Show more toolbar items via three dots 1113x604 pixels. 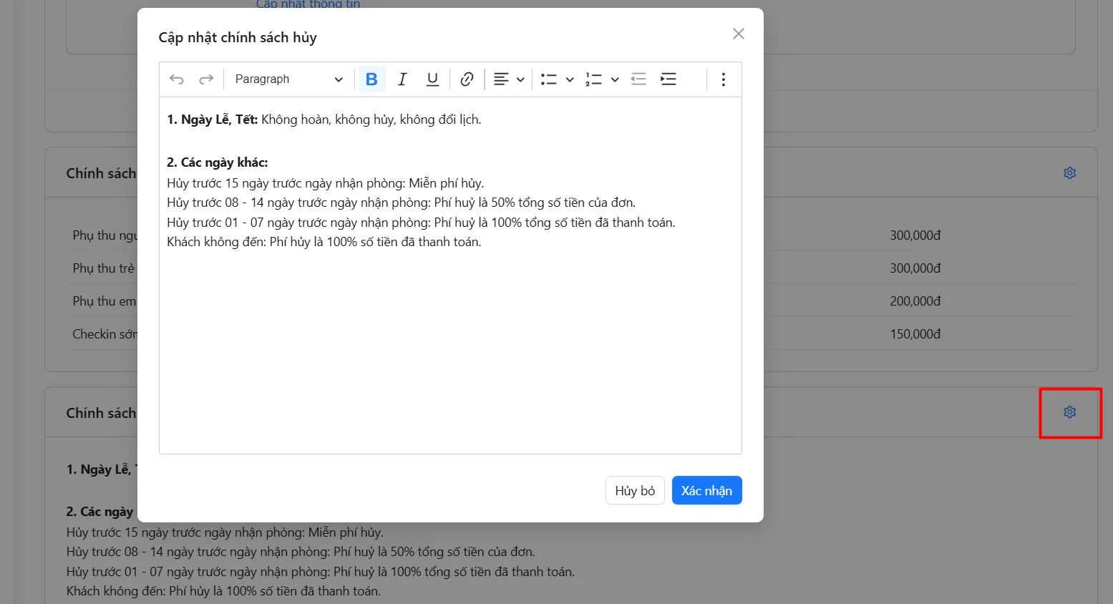724,79
